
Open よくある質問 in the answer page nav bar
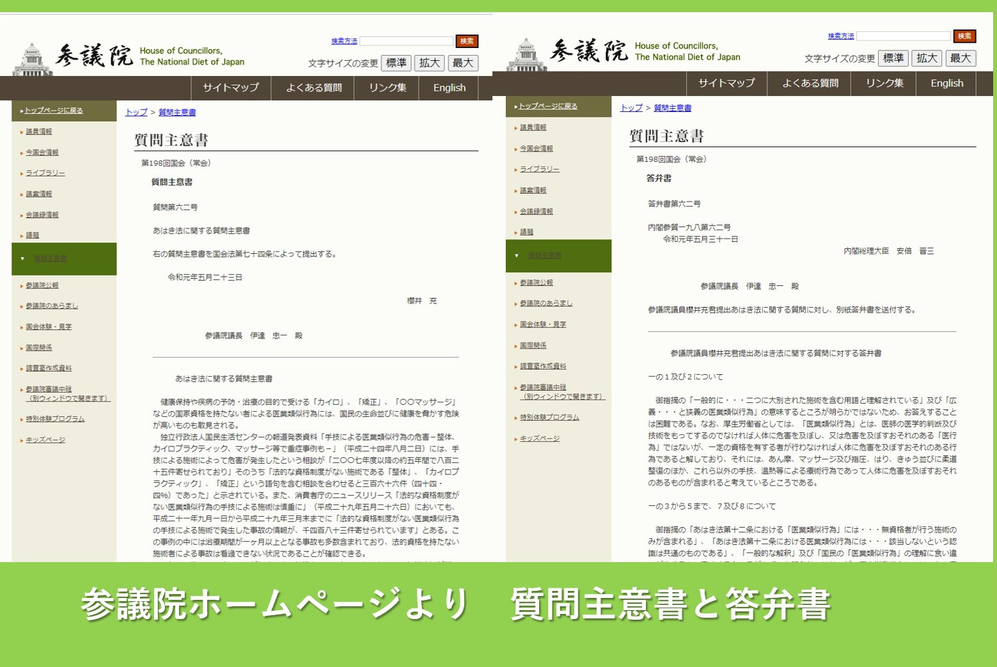click(810, 83)
